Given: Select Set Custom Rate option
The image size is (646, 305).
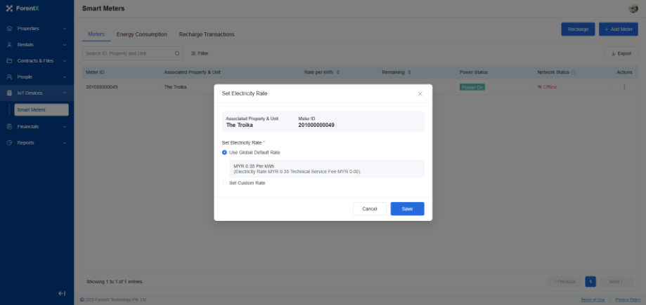Looking at the screenshot, I should click(224, 183).
